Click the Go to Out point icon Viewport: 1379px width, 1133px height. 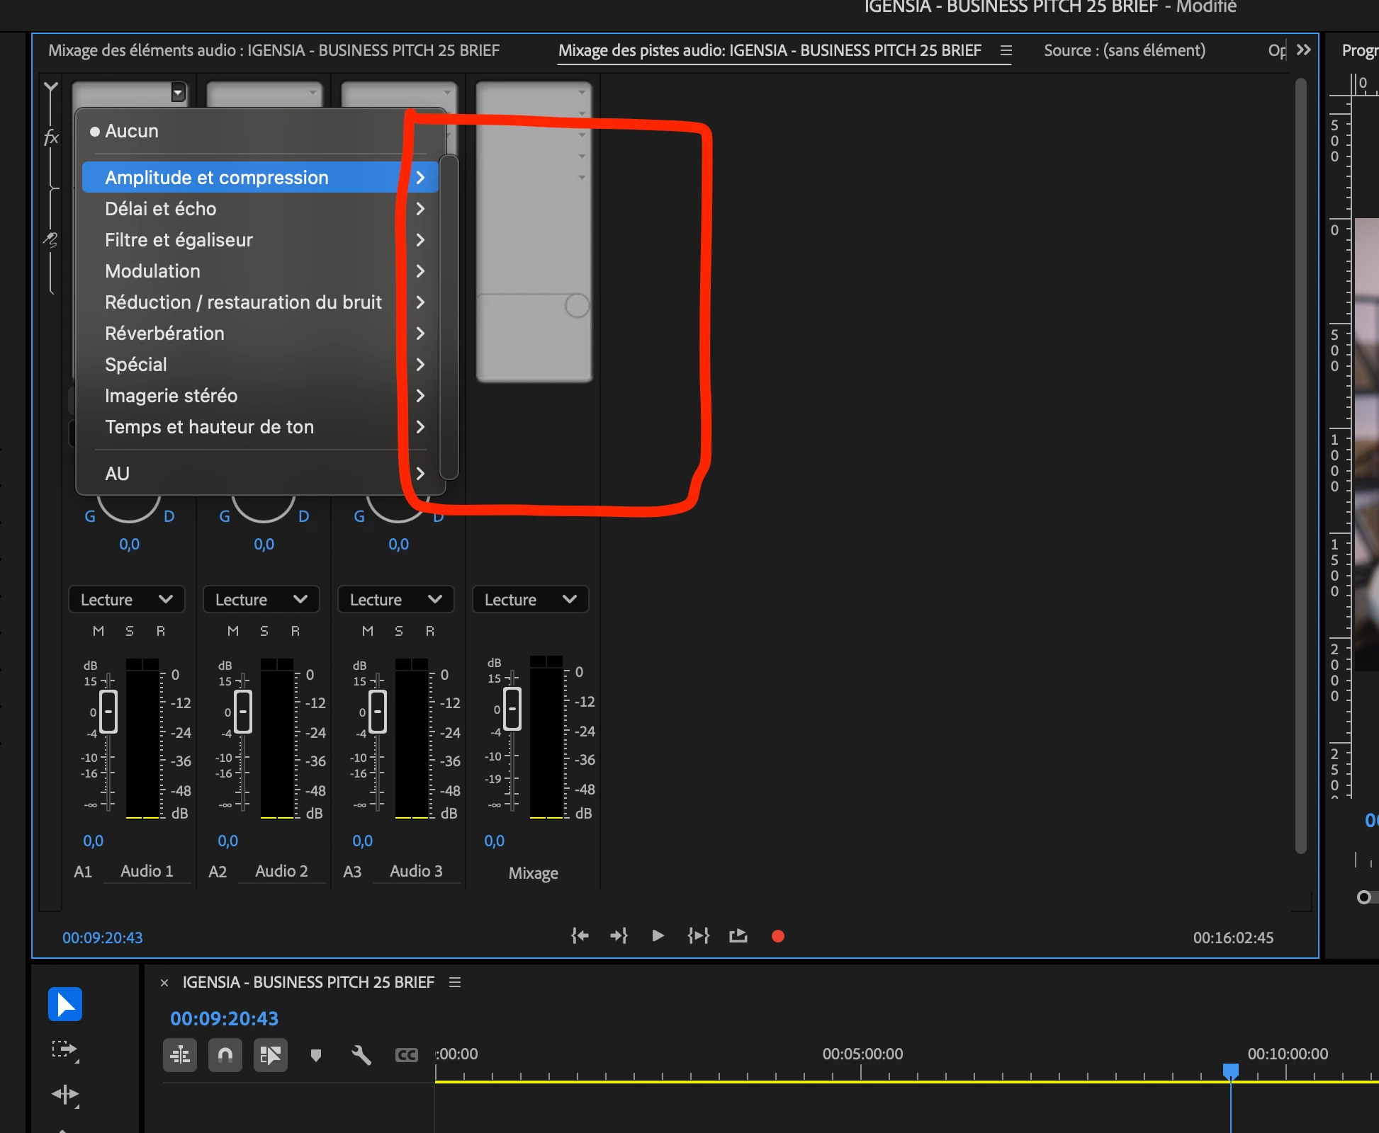[x=619, y=936]
